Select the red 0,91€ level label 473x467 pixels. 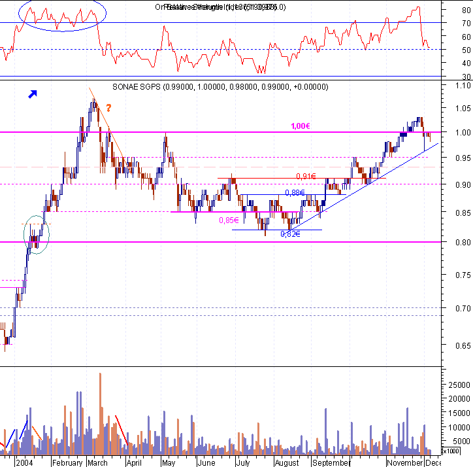click(x=306, y=177)
